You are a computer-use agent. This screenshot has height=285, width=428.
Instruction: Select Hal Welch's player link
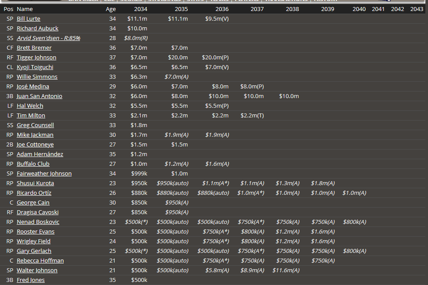click(x=30, y=106)
